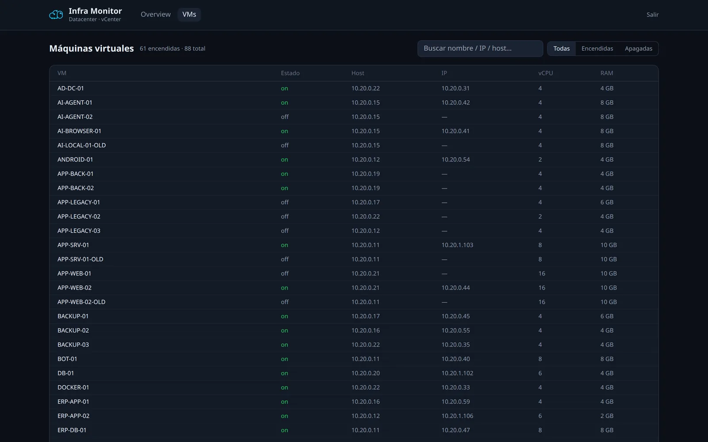Viewport: 708px width, 442px height.
Task: Filter by Encendidas VMs
Action: click(597, 49)
